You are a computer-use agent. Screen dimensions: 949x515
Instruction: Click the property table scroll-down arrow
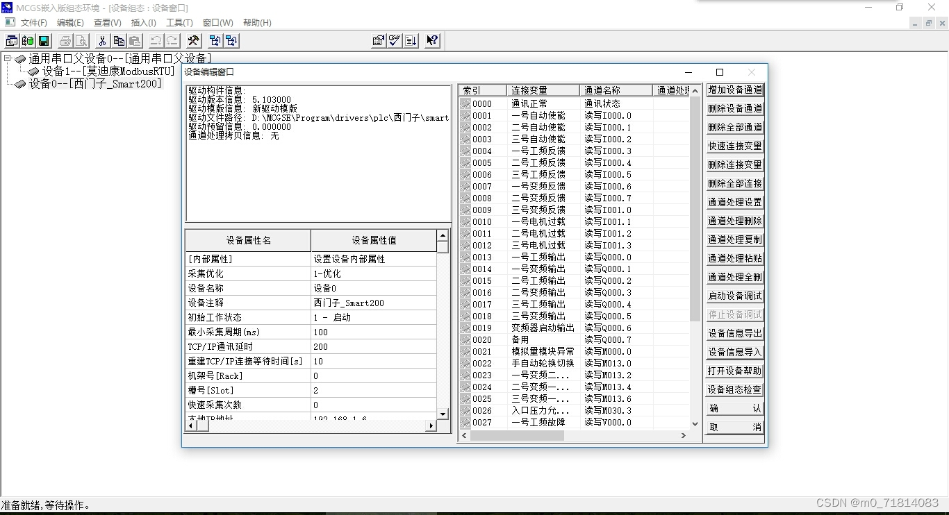[443, 414]
